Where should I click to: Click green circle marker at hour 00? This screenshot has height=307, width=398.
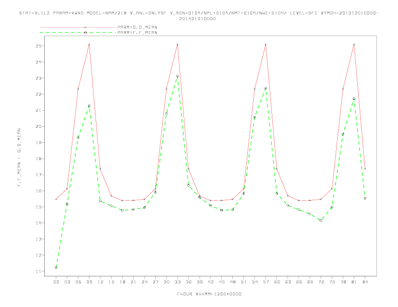coord(56,268)
